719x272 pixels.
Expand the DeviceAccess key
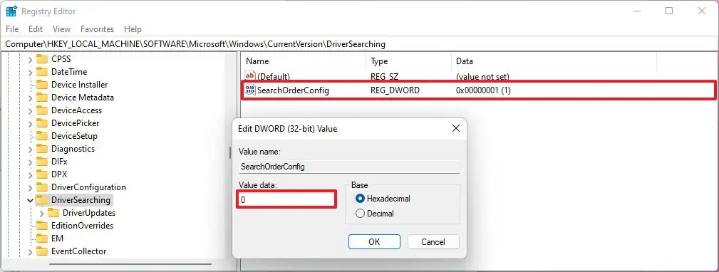30,110
